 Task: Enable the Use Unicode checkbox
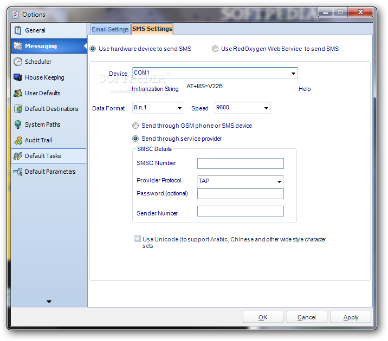click(x=137, y=239)
